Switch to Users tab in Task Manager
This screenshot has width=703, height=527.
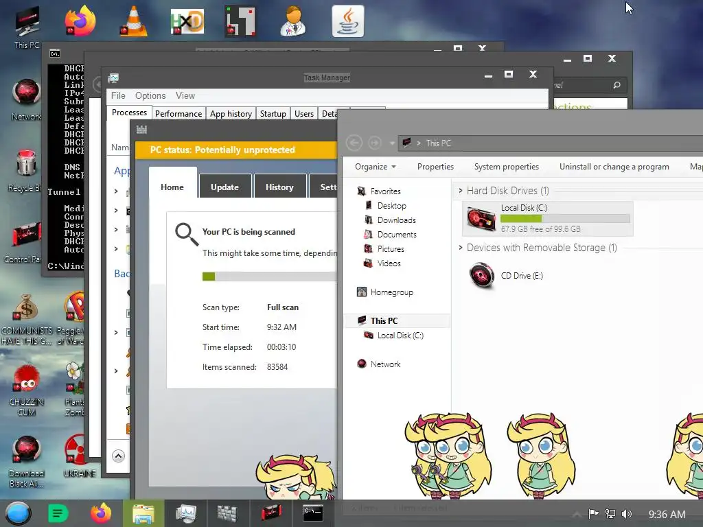[x=304, y=114]
